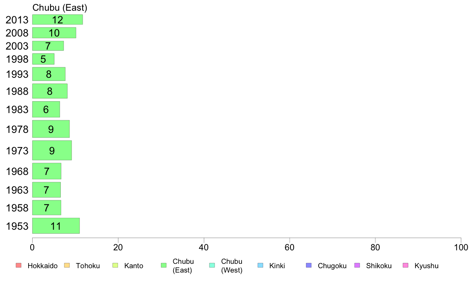Click the Tohoku orange legend swatch
472x292 pixels.
click(x=67, y=265)
